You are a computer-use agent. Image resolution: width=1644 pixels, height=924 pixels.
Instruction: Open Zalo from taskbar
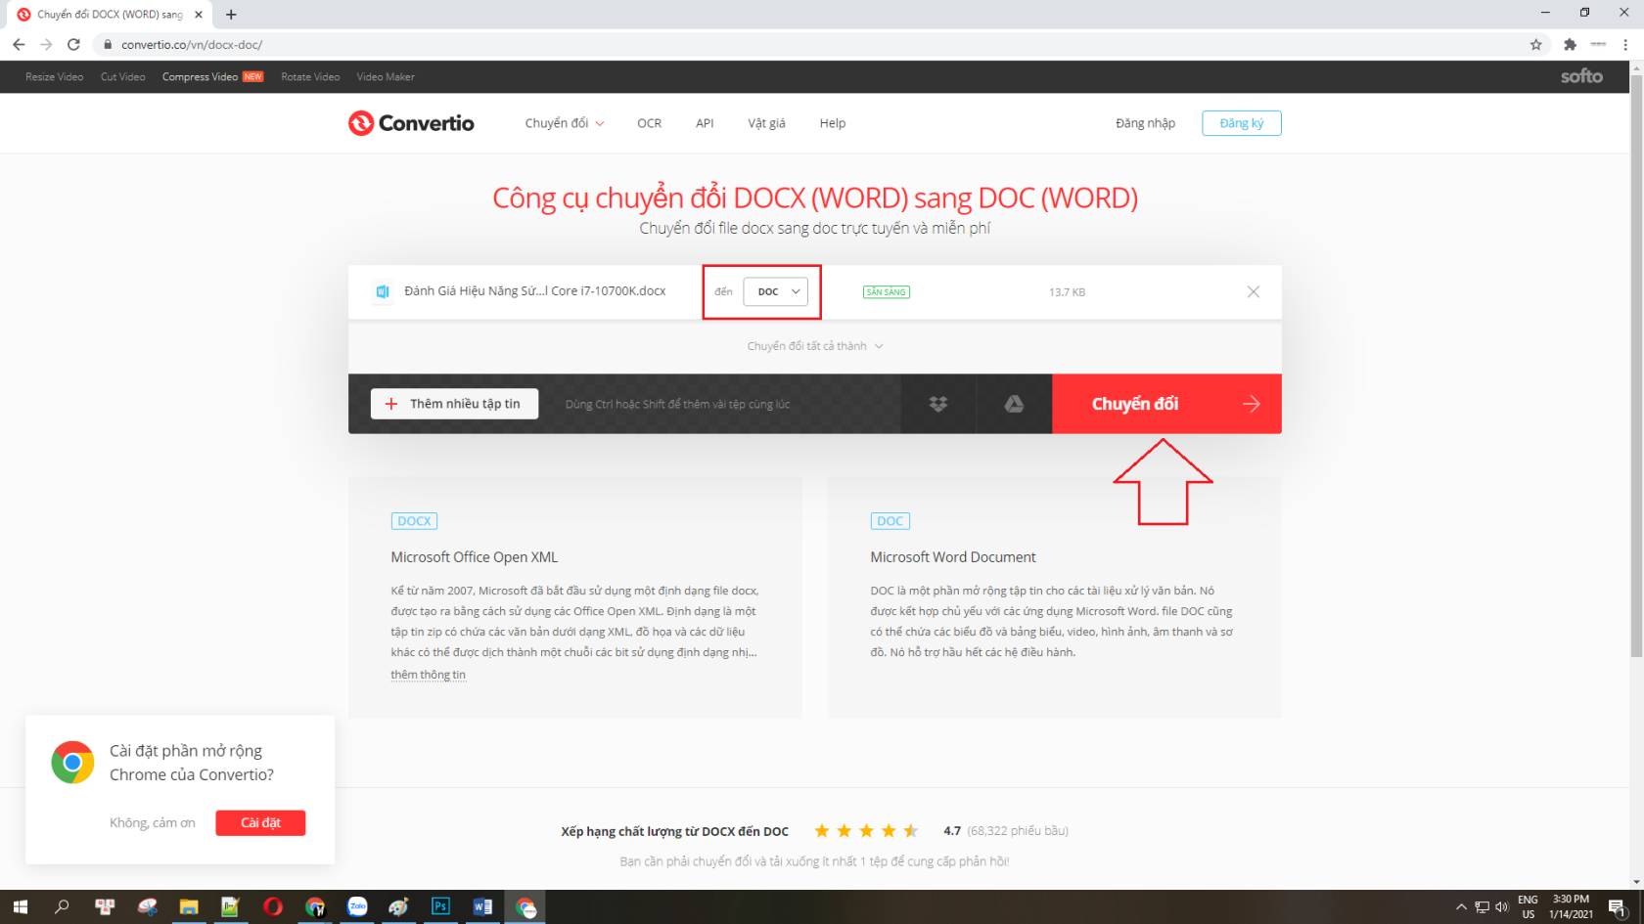click(357, 906)
